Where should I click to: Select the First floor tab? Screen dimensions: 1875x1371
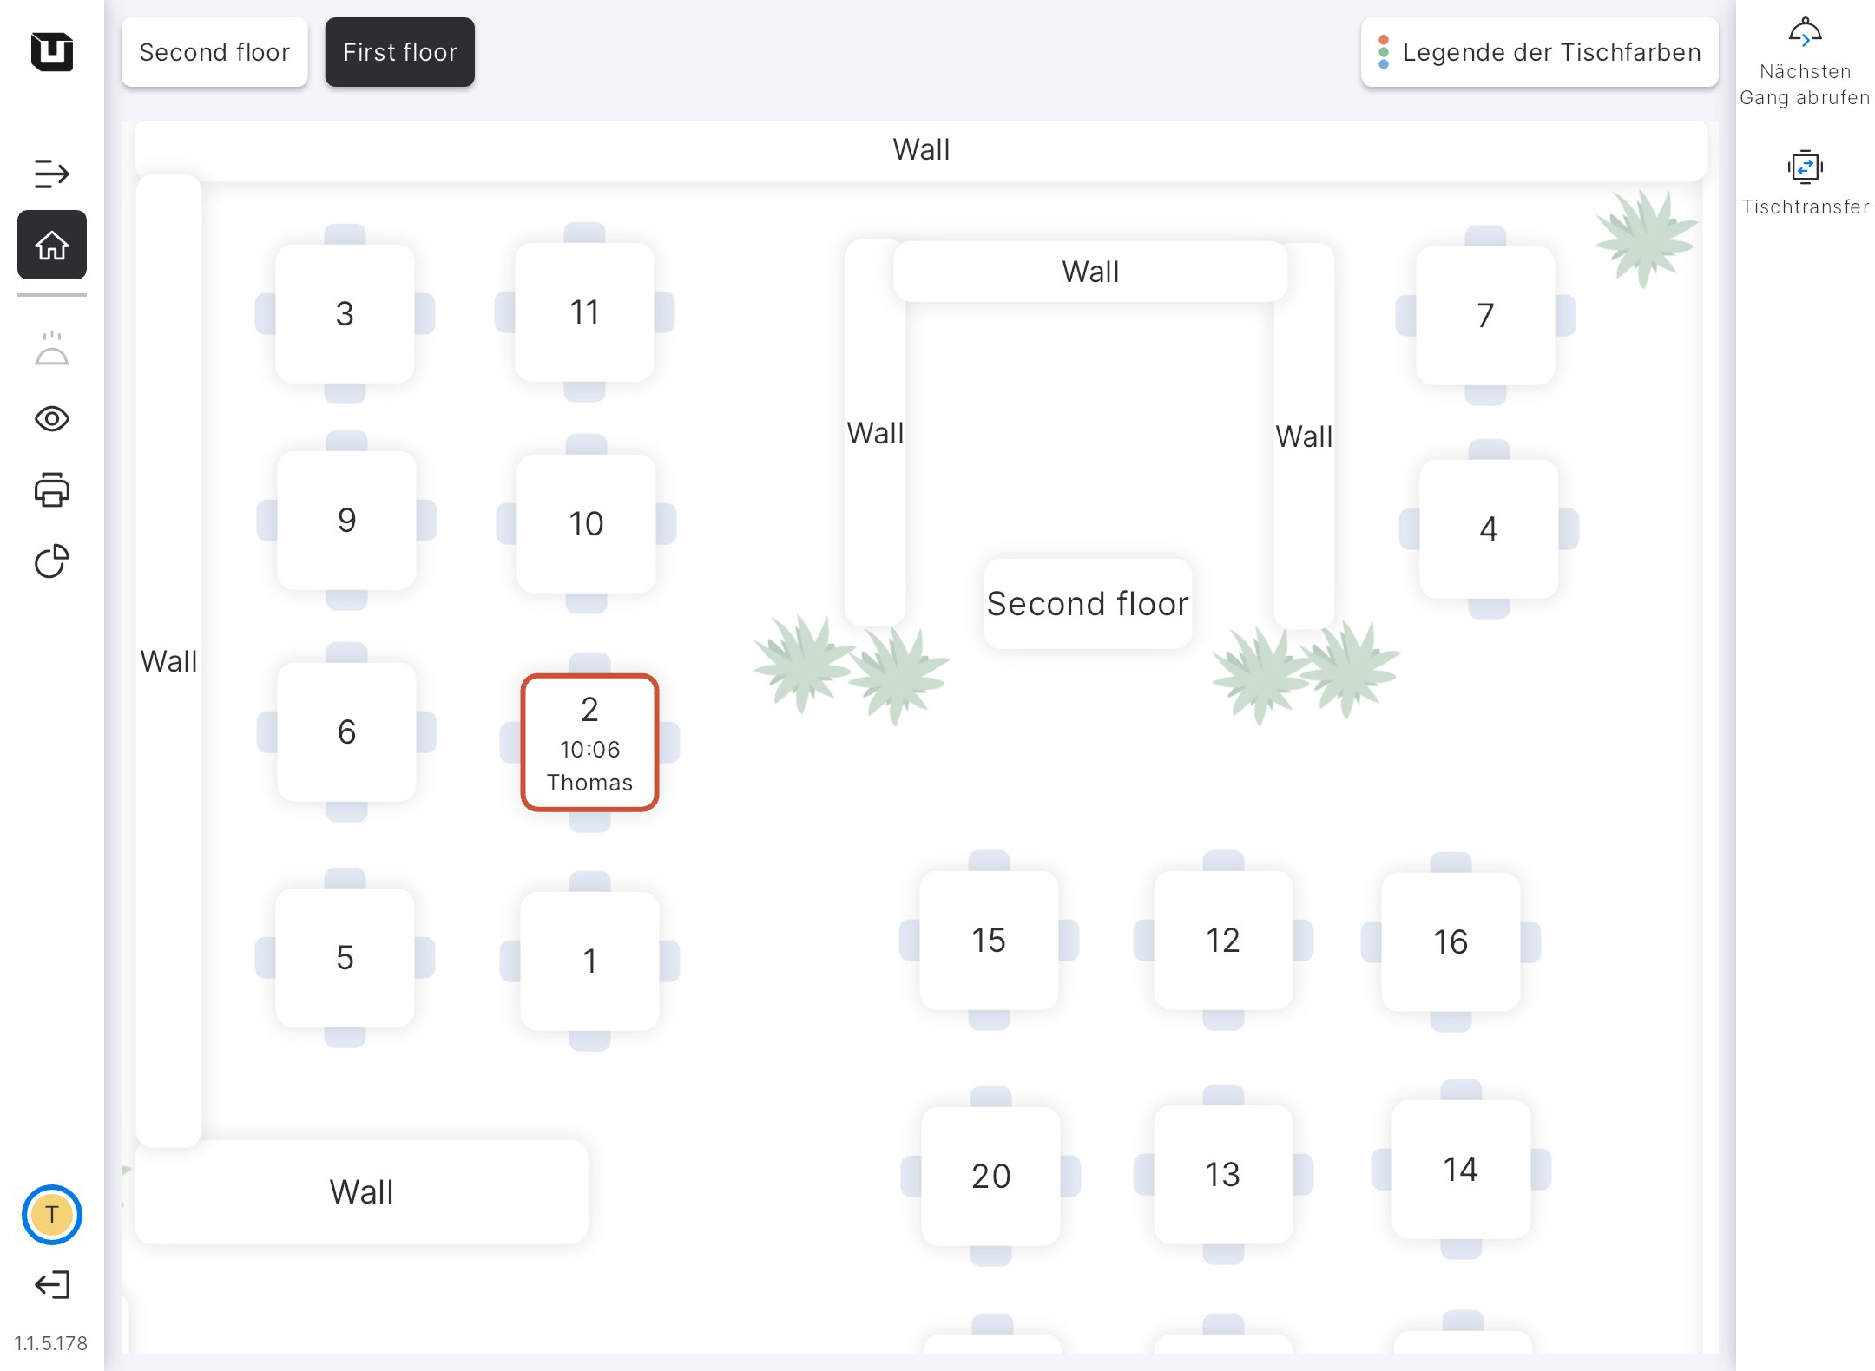click(400, 52)
